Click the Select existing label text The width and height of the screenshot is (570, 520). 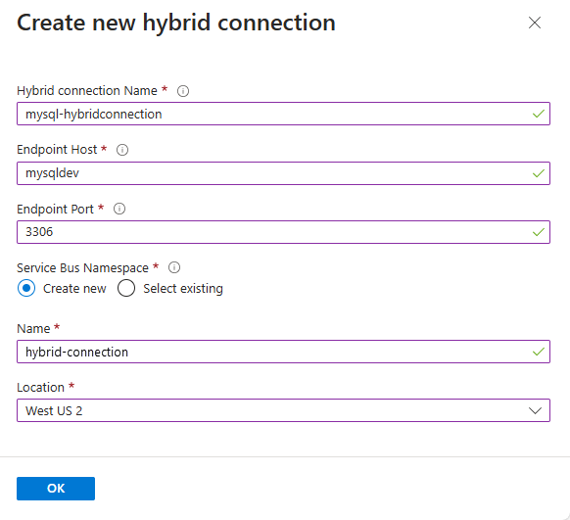(x=183, y=289)
